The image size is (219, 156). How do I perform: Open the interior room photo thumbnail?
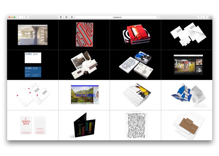point(33,35)
